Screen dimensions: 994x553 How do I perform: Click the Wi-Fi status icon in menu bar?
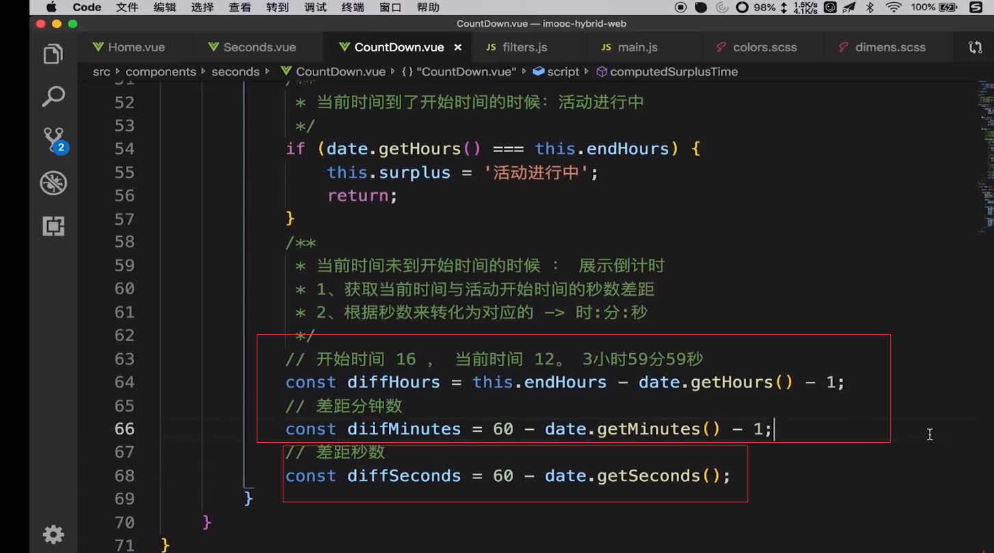[893, 8]
